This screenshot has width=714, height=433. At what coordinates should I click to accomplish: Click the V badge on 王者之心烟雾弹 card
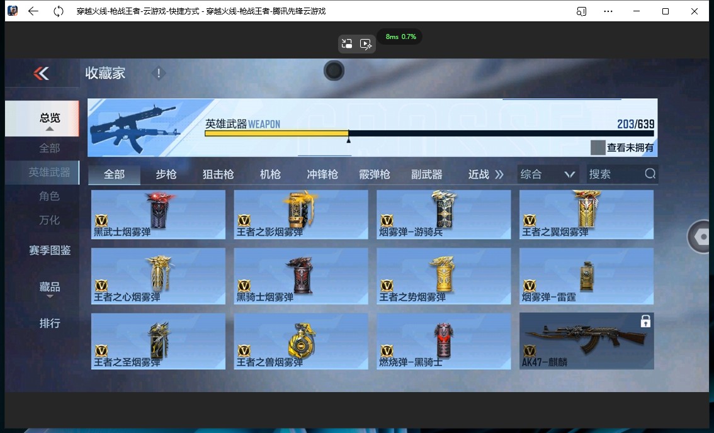(x=101, y=286)
